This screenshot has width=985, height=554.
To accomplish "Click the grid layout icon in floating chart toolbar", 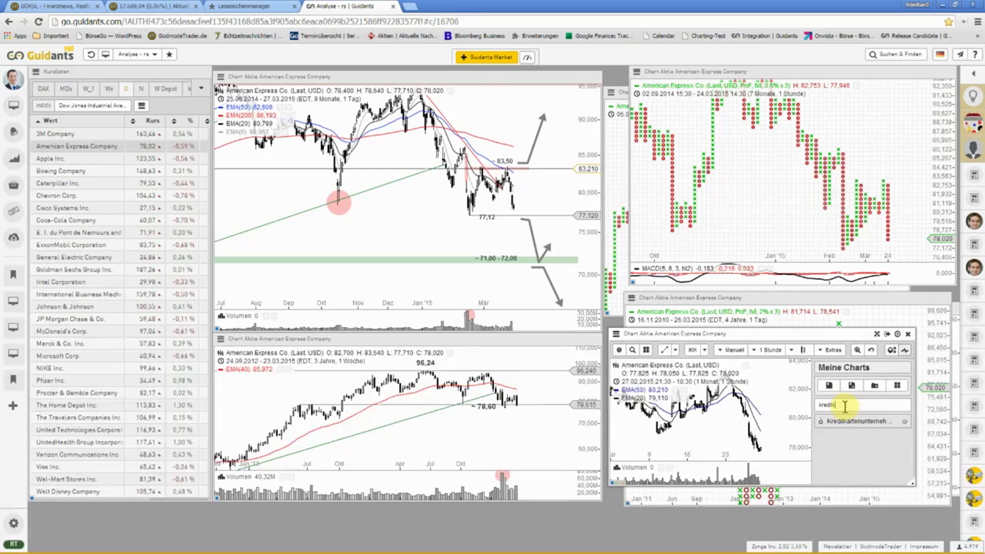I will coord(646,350).
